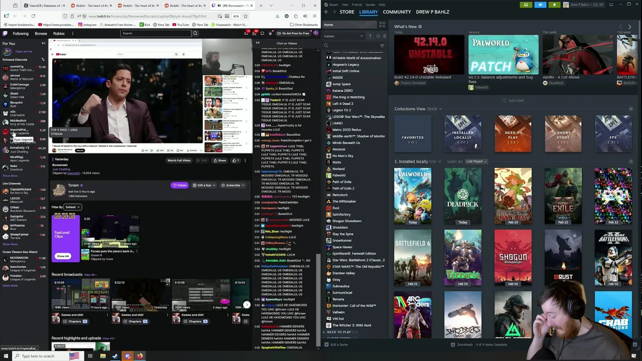Open the Twitch user avatar menu
The image size is (642, 361).
pyautogui.click(x=316, y=34)
